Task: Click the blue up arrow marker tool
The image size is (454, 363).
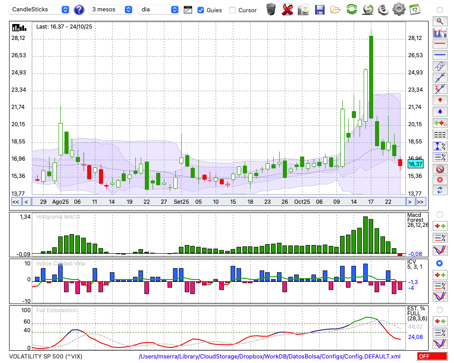Action: pos(439,111)
